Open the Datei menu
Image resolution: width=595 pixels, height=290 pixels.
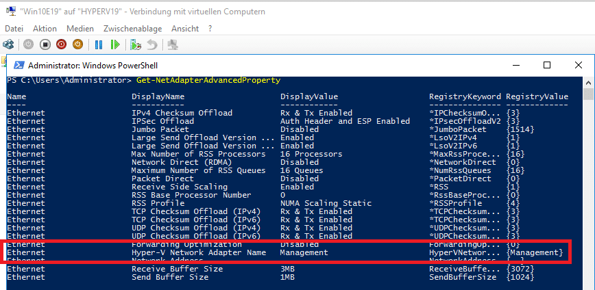pos(14,29)
